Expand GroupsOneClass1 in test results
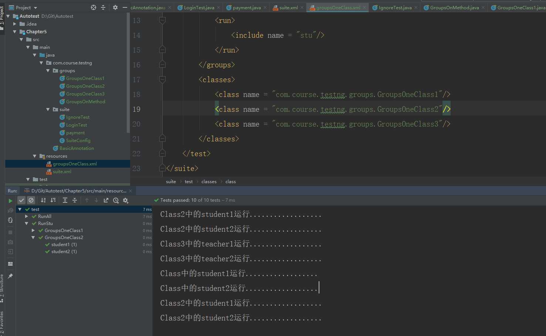The height and width of the screenshot is (336, 546). (33, 231)
